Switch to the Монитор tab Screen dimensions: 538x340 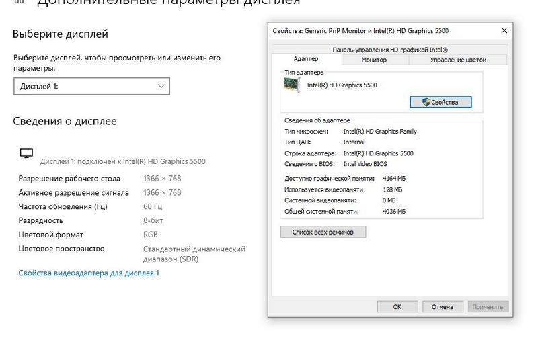pos(374,60)
